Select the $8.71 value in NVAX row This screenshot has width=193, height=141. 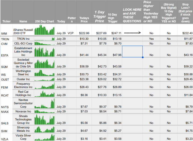118,111
